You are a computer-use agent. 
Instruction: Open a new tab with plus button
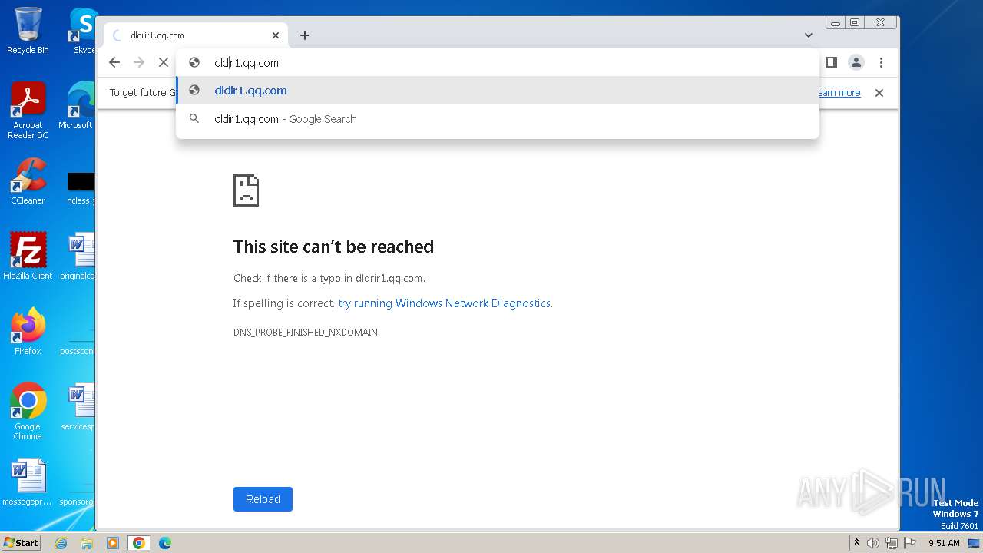click(x=305, y=35)
